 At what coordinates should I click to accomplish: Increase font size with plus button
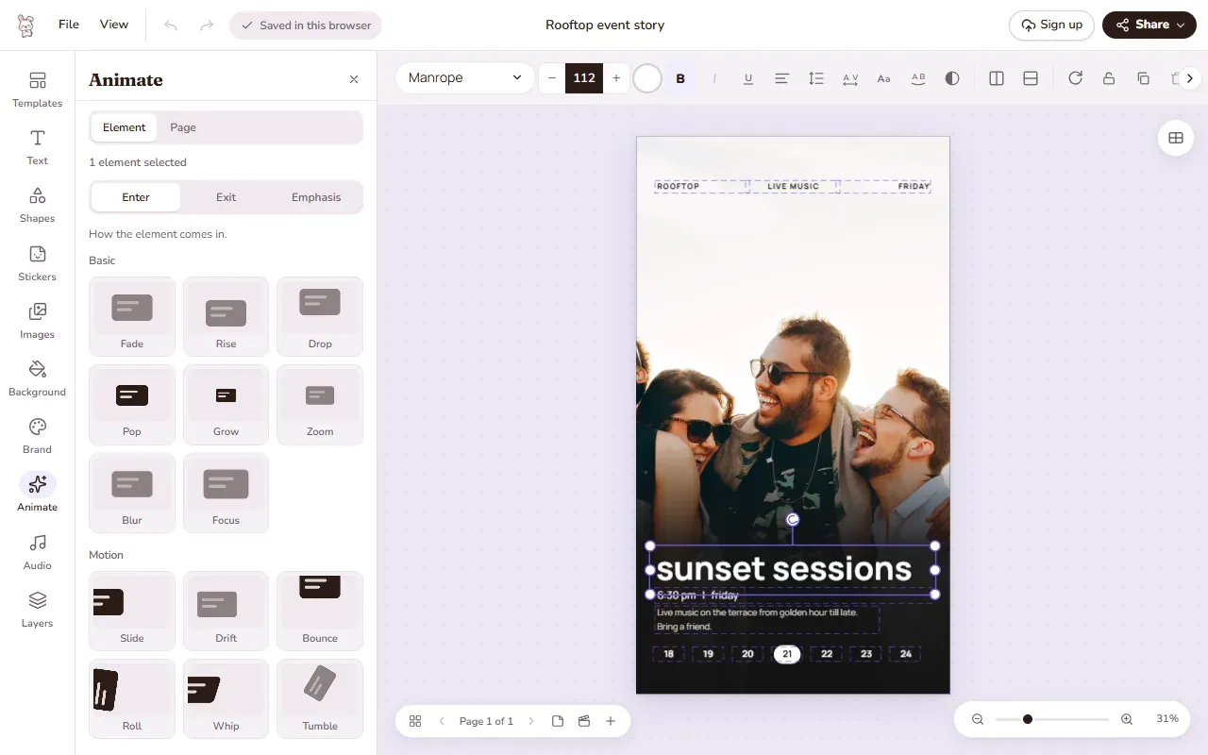click(616, 78)
